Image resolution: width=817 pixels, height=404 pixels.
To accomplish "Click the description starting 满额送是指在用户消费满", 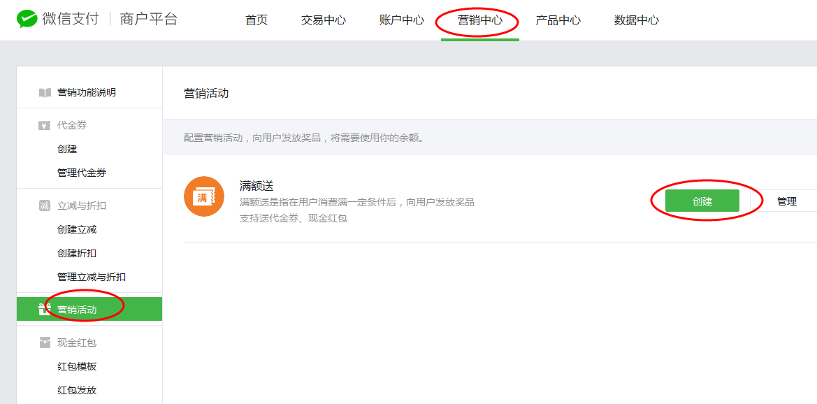I will pyautogui.click(x=357, y=202).
